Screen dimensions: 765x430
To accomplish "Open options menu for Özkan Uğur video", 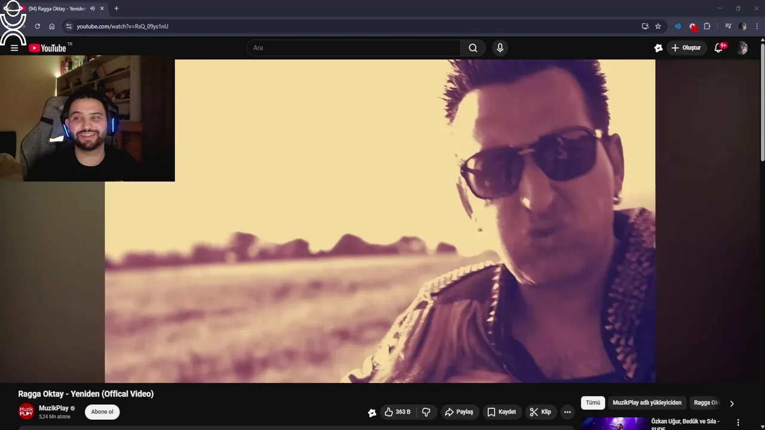I will (x=738, y=422).
